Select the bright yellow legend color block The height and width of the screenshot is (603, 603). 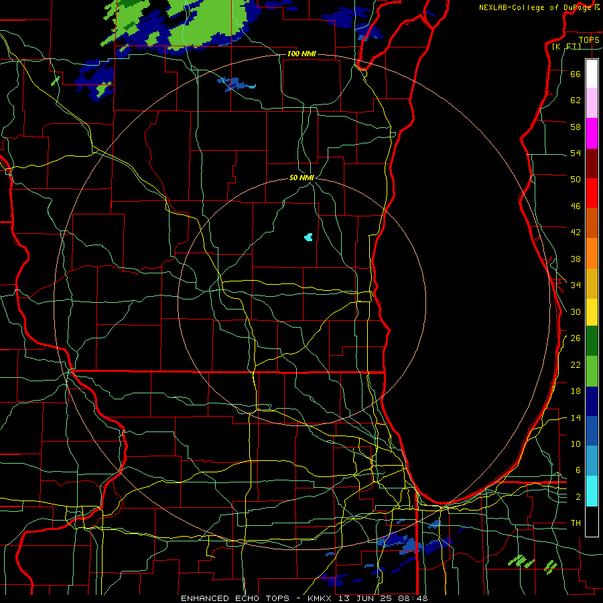click(592, 312)
